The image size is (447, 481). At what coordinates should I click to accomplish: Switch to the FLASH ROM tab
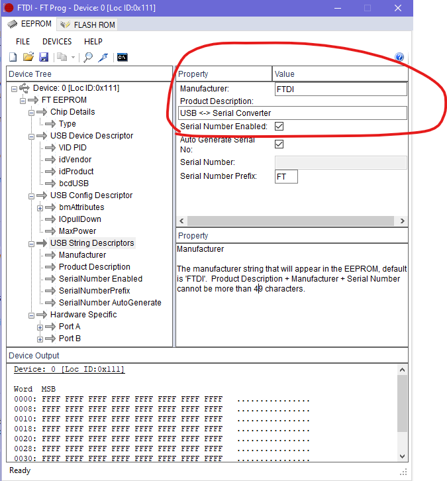tap(87, 25)
